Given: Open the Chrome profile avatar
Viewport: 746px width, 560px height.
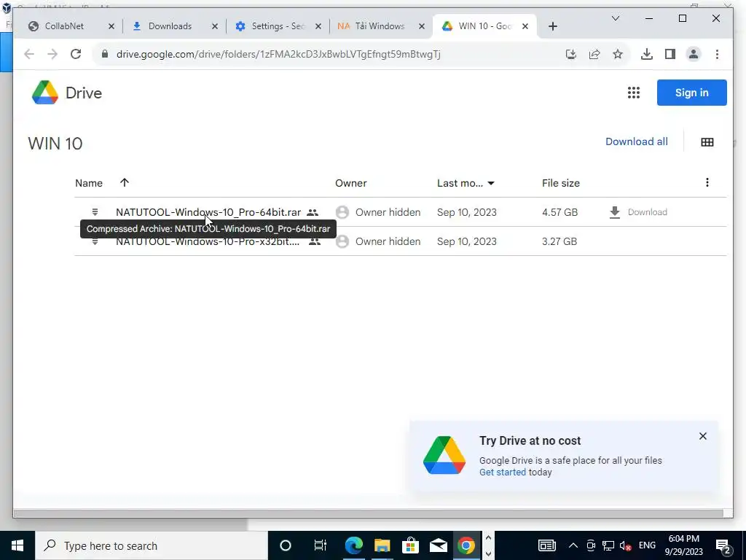Looking at the screenshot, I should 694,54.
